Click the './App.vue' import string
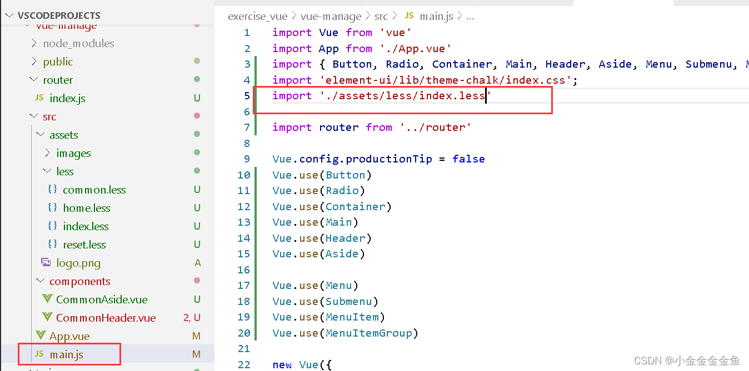 [416, 49]
